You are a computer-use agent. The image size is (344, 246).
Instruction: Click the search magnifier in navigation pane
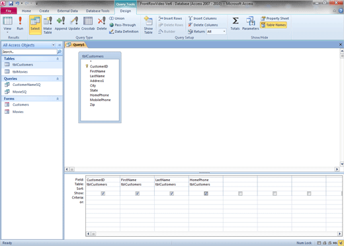point(60,52)
